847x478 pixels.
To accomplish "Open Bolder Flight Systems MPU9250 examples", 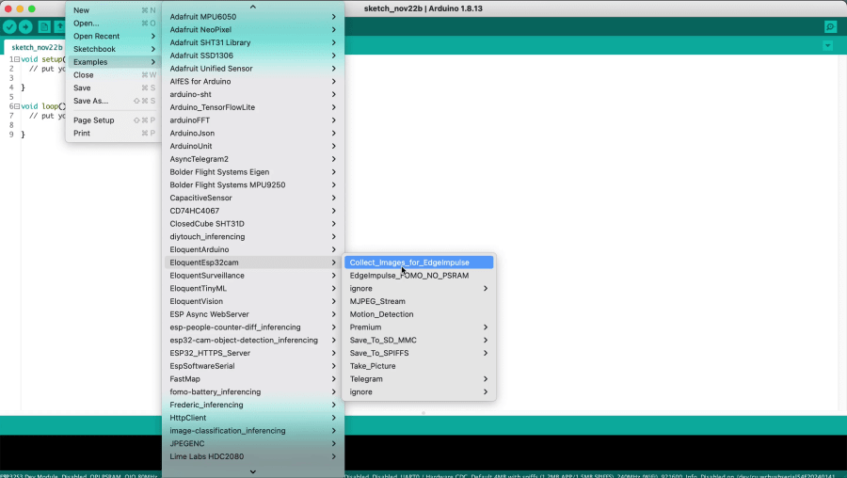I will [x=253, y=185].
